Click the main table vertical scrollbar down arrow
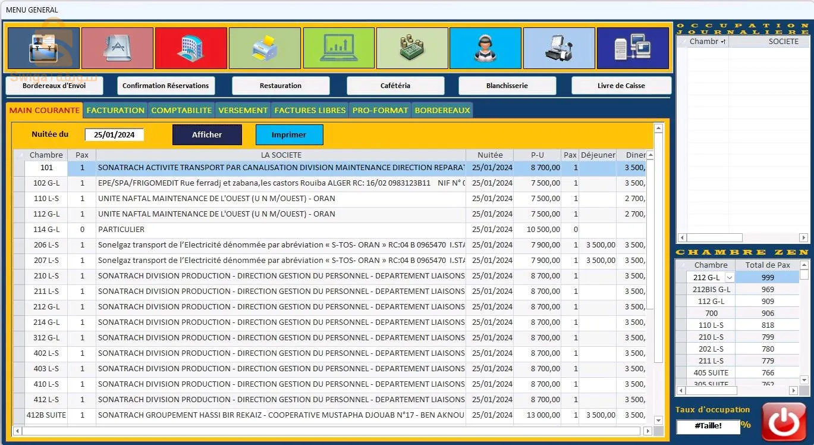Image resolution: width=814 pixels, height=445 pixels. (658, 421)
